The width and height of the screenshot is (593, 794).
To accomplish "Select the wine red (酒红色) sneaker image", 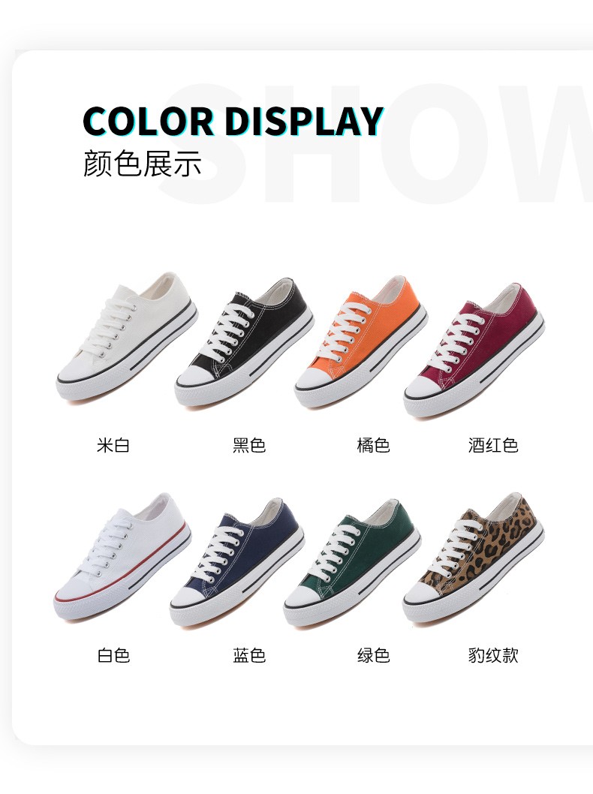I will [474, 350].
